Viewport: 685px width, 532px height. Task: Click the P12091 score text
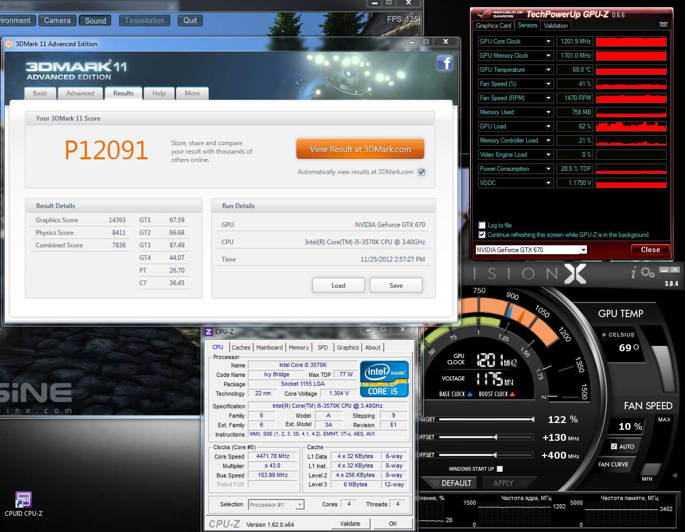click(106, 150)
